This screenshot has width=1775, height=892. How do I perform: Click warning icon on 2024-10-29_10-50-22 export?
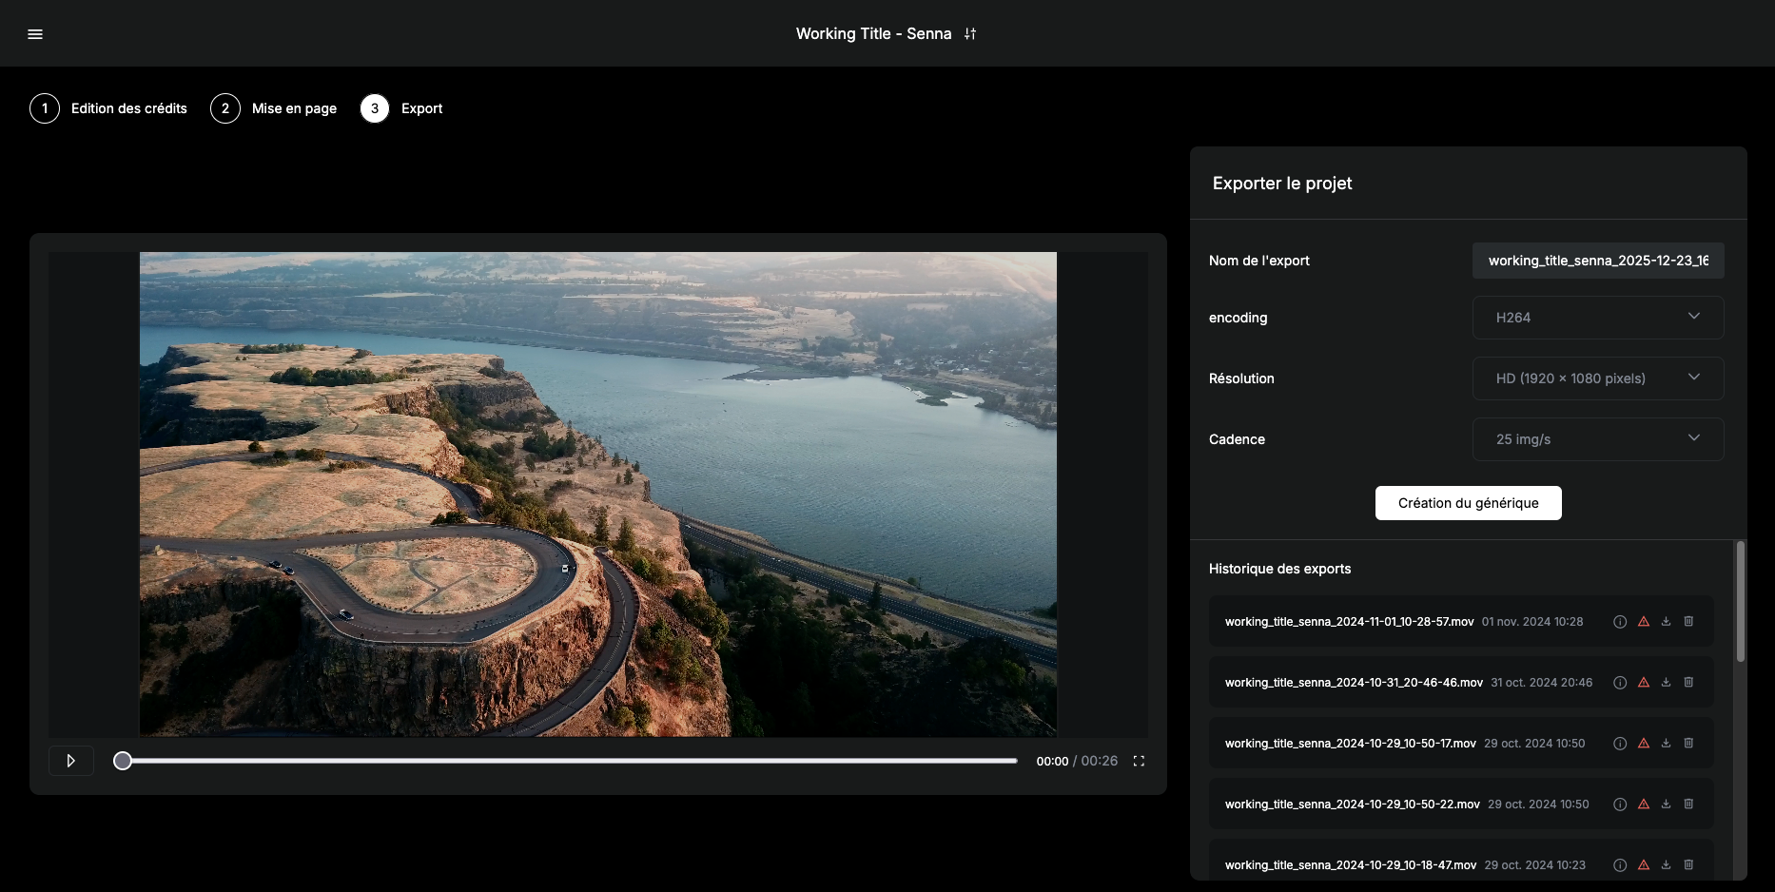pos(1643,805)
